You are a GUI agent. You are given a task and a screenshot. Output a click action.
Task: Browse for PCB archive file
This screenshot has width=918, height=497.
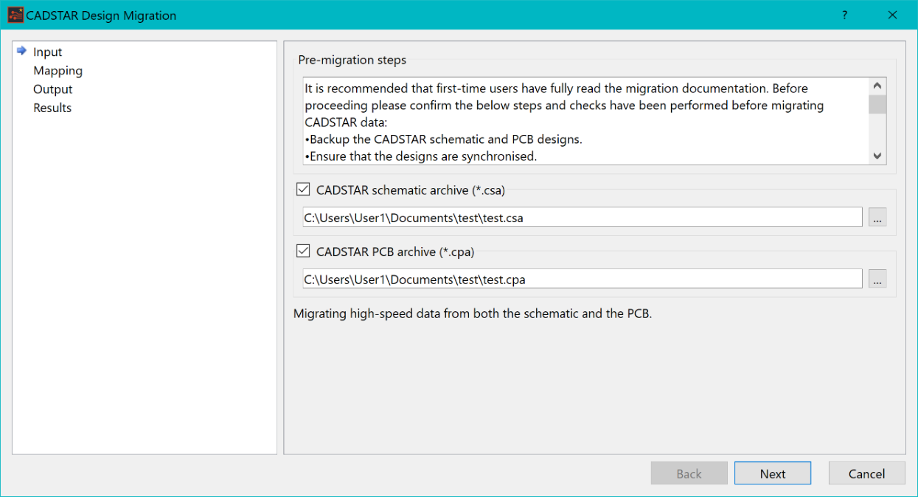tap(877, 279)
